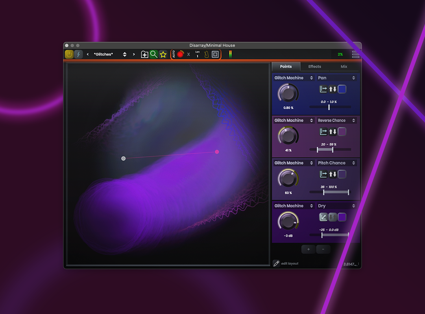Click the purple color swatch in Dry row
This screenshot has height=314, width=425.
(x=342, y=217)
